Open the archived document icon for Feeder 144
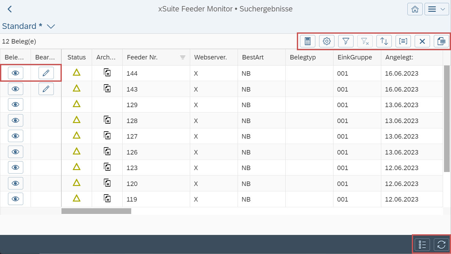The image size is (451, 254). (107, 72)
